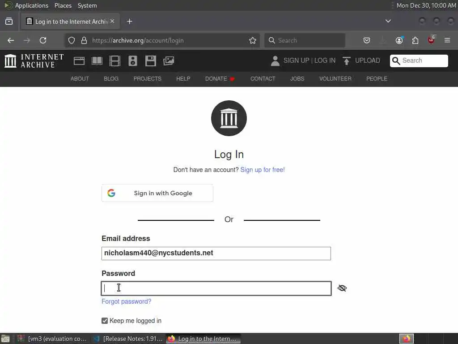Screen dimensions: 458x344
Task: Open the Software floppy disk icon
Action: [151, 61]
